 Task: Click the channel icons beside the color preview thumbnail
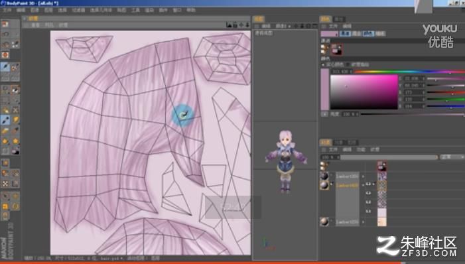(324, 49)
